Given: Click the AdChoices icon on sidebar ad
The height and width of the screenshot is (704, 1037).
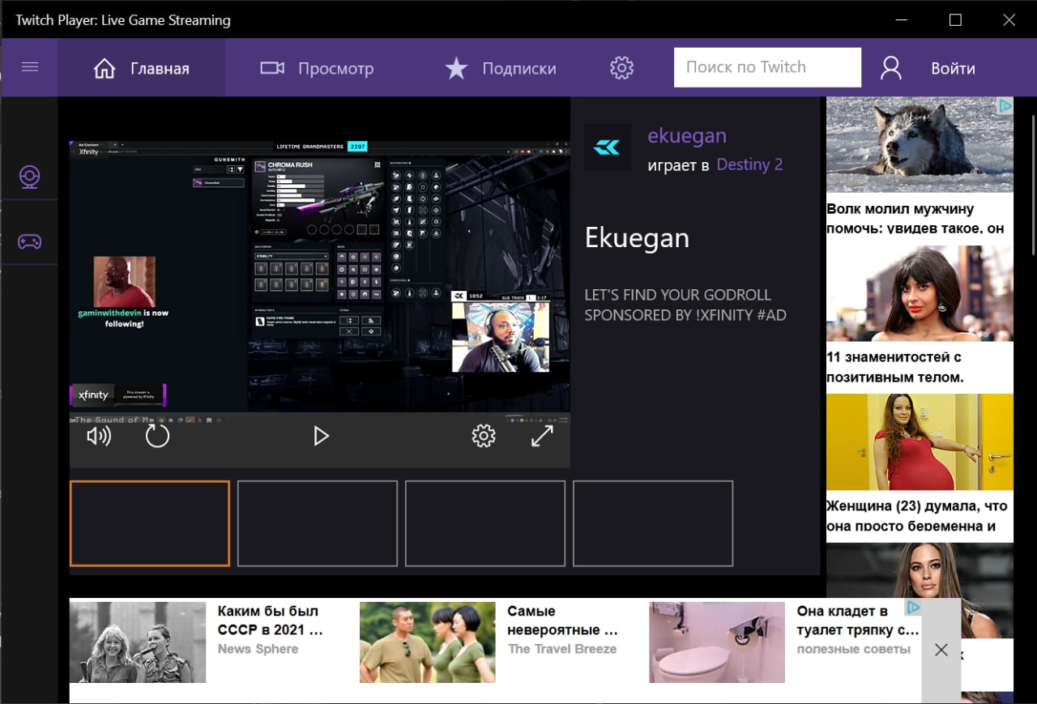Looking at the screenshot, I should point(1005,105).
